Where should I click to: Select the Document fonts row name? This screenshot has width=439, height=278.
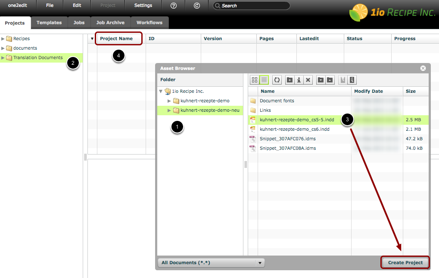click(277, 101)
